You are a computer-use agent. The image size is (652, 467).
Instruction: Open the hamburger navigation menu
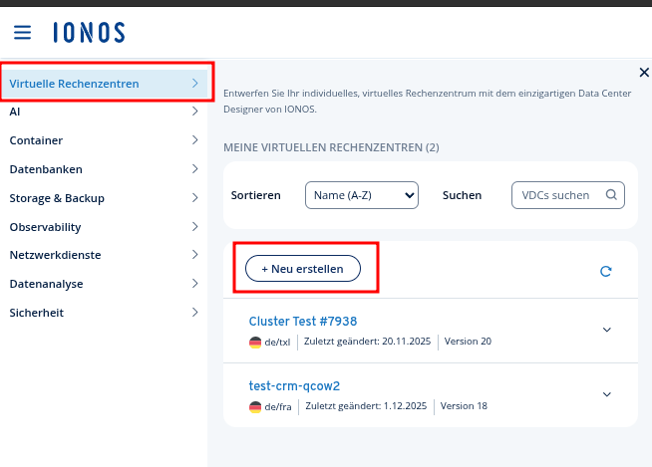[x=22, y=33]
